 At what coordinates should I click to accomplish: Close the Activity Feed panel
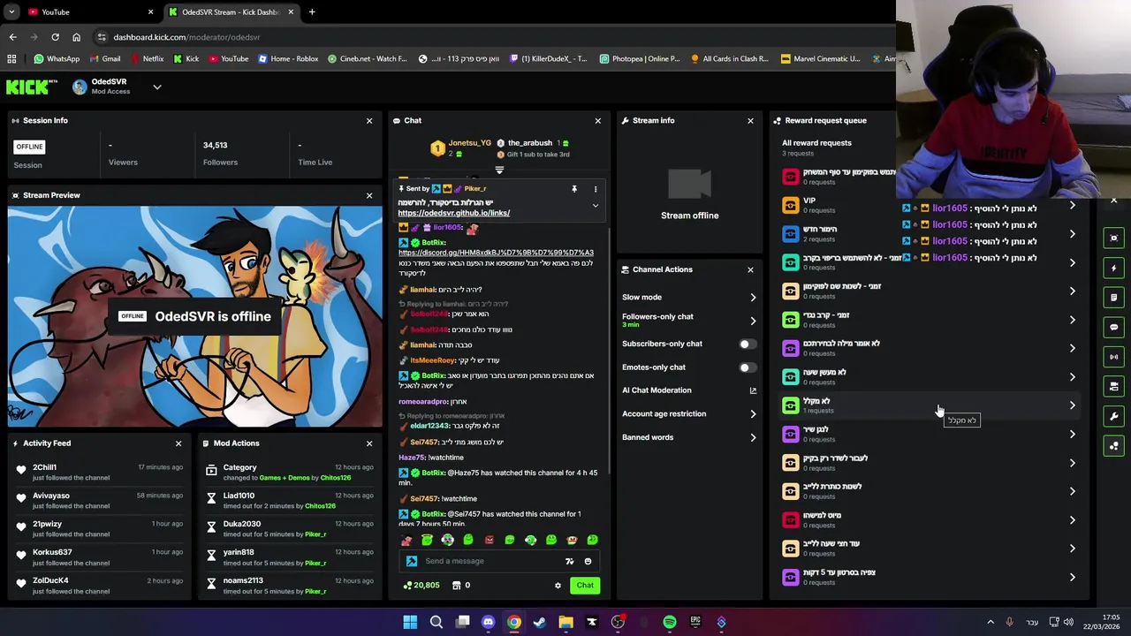point(178,443)
